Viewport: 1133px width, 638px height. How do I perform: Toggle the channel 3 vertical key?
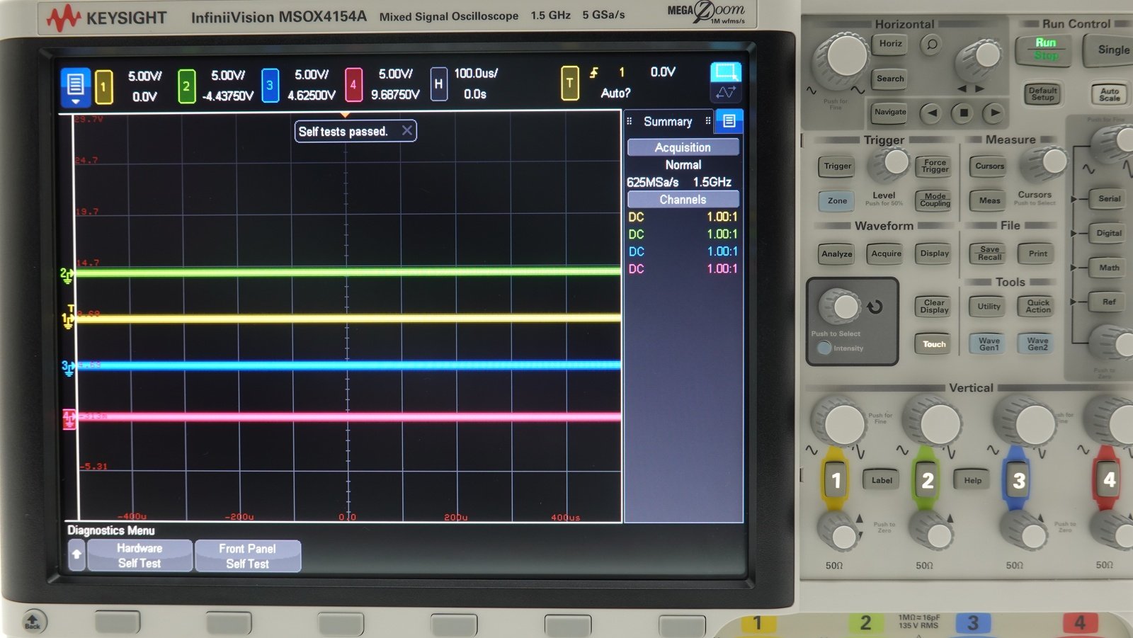pyautogui.click(x=1018, y=479)
